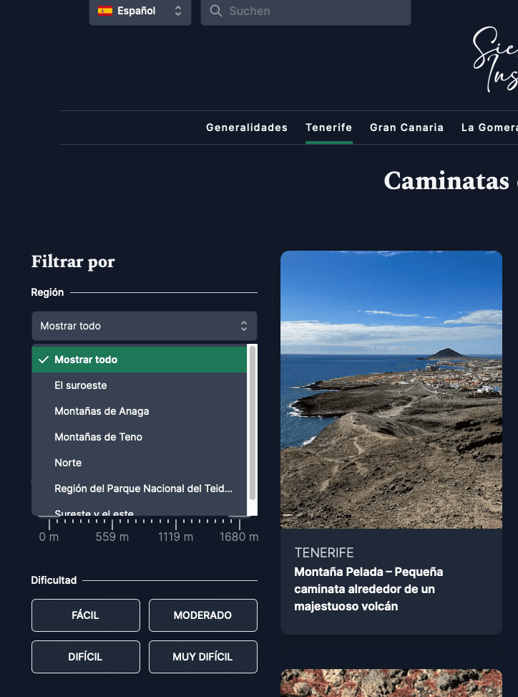This screenshot has width=518, height=697.
Task: Go to the Tenerife section
Action: [328, 128]
